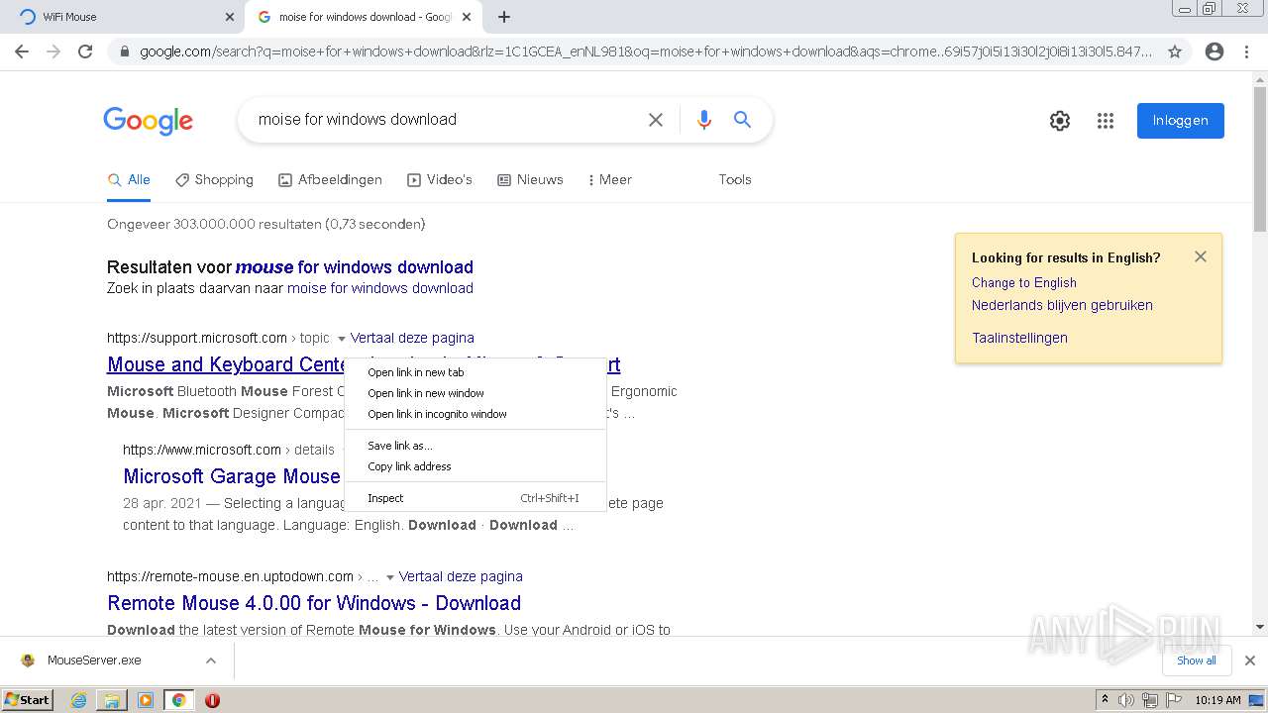
Task: Switch to Shopping results
Action: click(214, 180)
